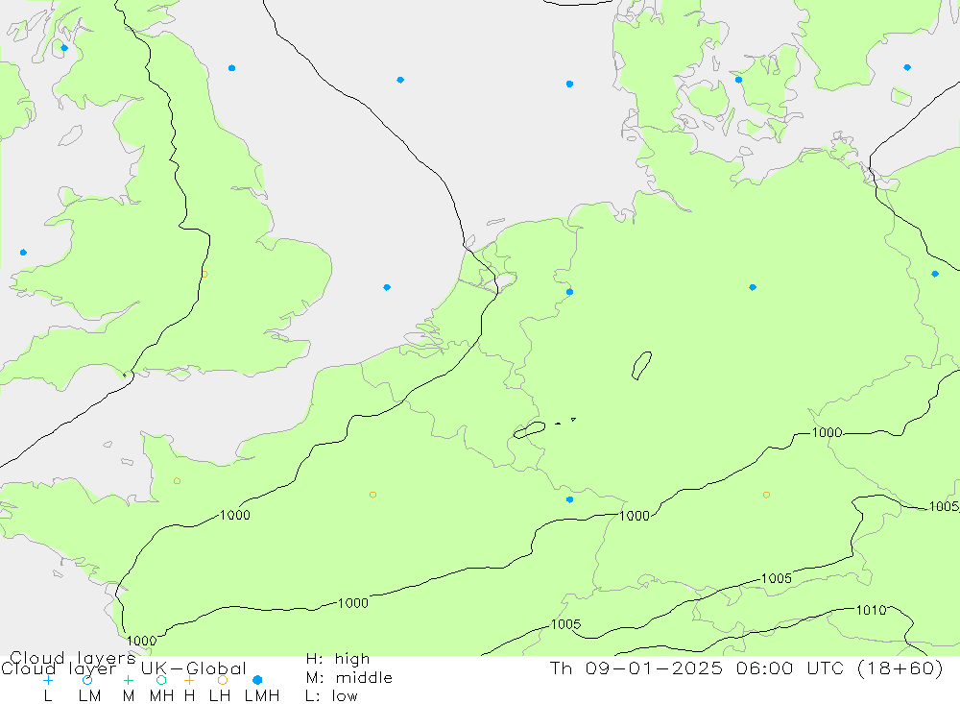Select the blue dot on Danish islands
The image size is (960, 704).
(x=738, y=80)
